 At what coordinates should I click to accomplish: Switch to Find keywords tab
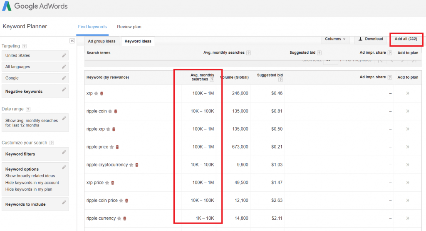(x=92, y=27)
